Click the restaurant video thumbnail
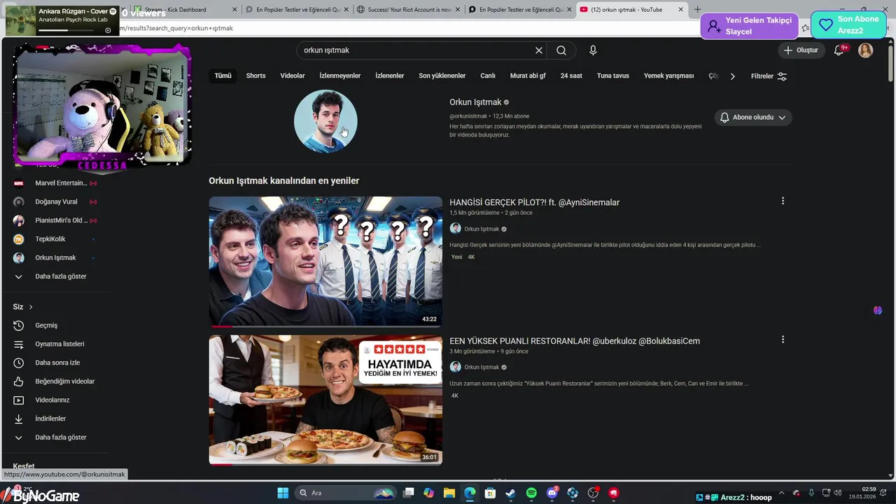The image size is (896, 504). [325, 400]
